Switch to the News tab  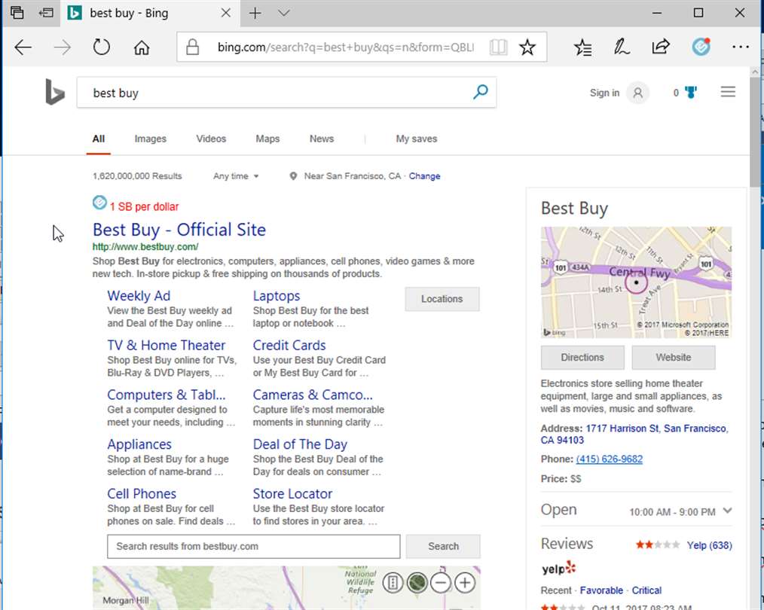(x=322, y=139)
